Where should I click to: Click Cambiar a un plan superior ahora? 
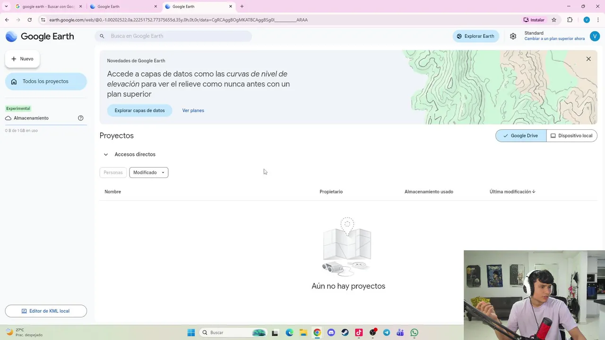554,39
